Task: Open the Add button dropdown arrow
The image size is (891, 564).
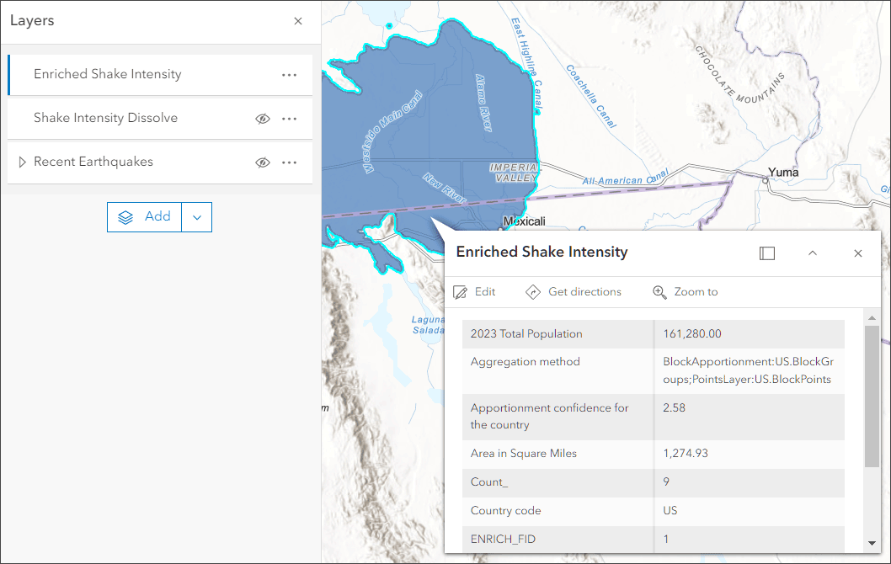Action: pyautogui.click(x=197, y=217)
